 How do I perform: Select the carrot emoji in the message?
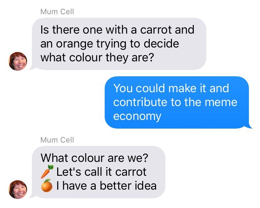coord(47,172)
